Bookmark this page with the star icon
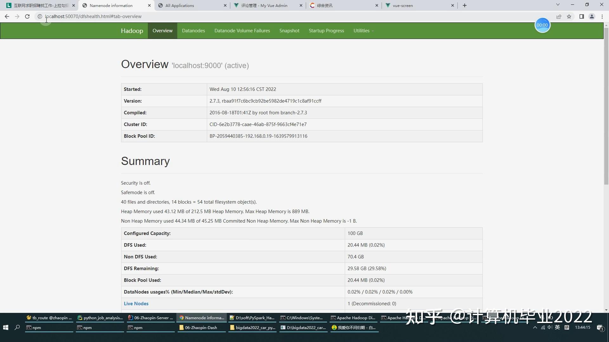 569,16
